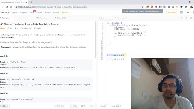The image size is (194, 109).
Task: Add problem to a list
Action: click(x=26, y=28)
